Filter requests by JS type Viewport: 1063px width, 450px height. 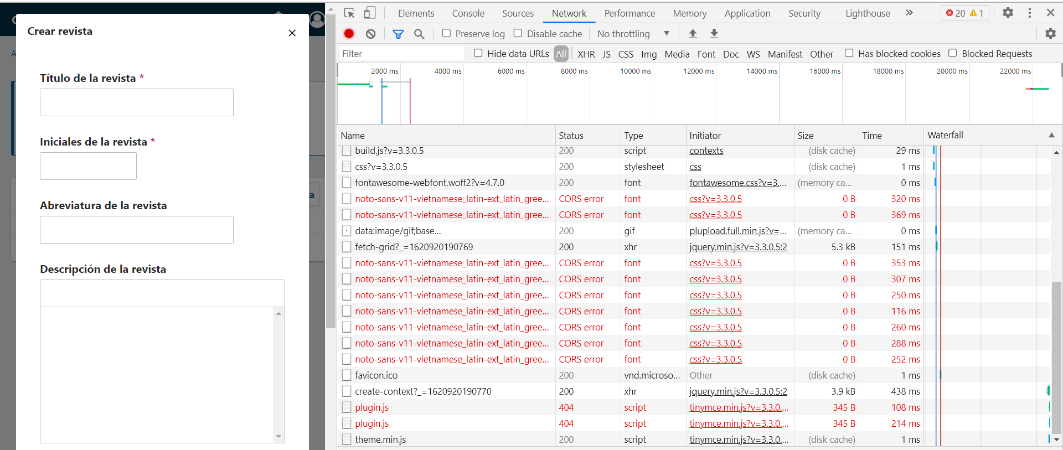607,54
